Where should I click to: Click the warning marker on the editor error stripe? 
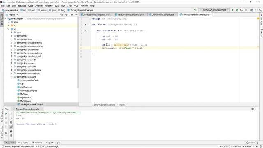tap(258, 46)
